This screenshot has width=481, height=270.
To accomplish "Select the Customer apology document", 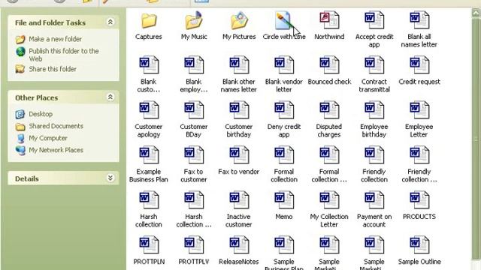I will [149, 110].
